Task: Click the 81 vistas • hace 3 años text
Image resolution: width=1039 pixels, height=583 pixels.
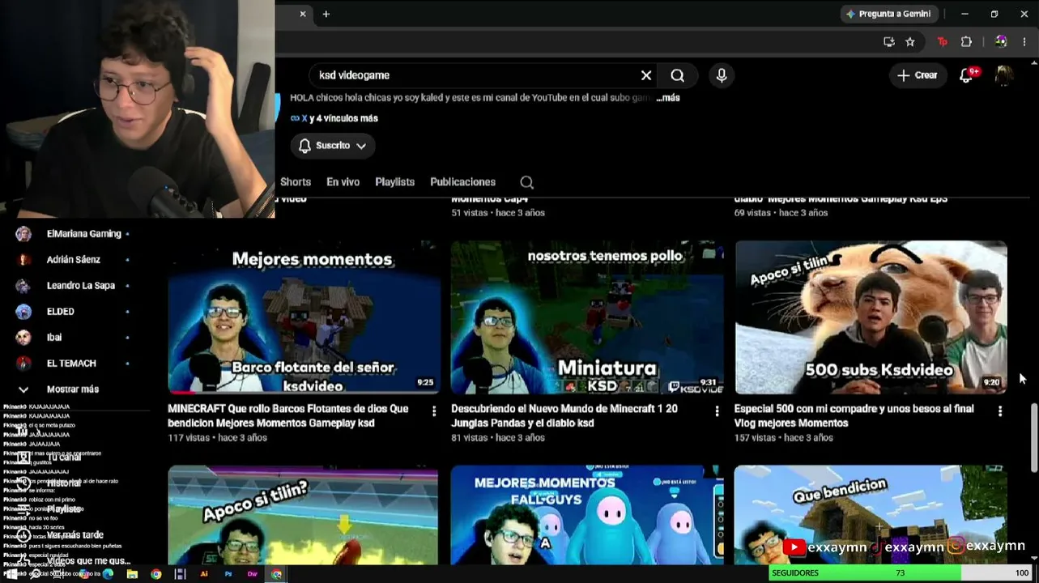Action: point(498,438)
